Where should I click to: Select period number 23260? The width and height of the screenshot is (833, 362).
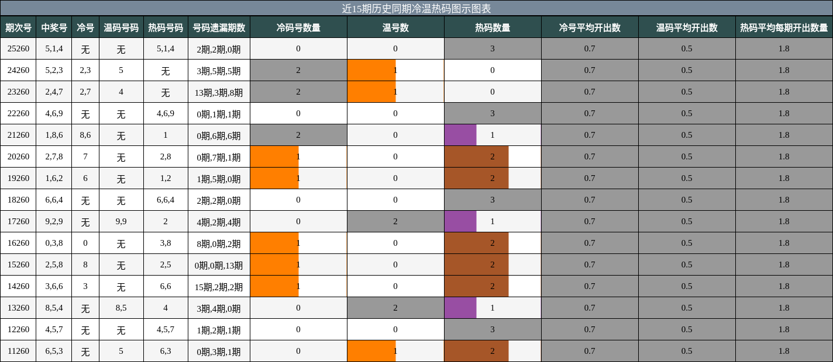click(x=18, y=92)
